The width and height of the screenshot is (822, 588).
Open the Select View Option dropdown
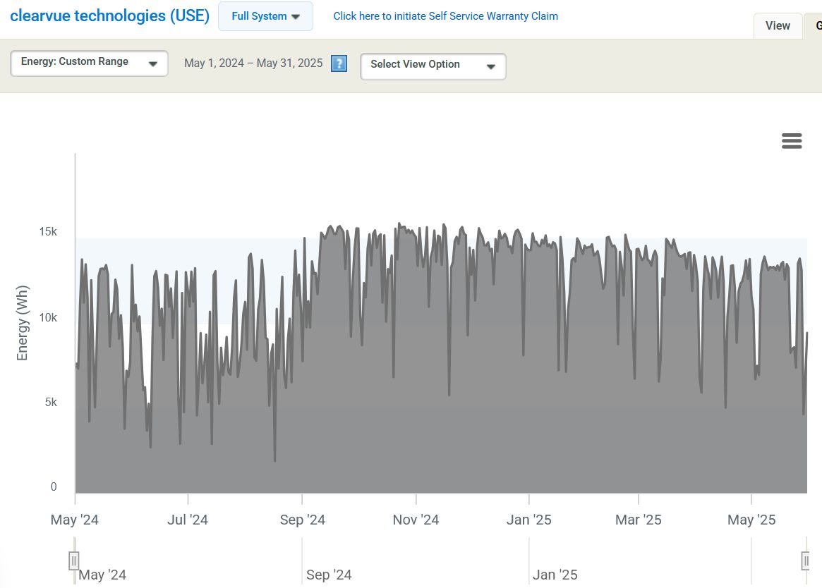tap(433, 66)
